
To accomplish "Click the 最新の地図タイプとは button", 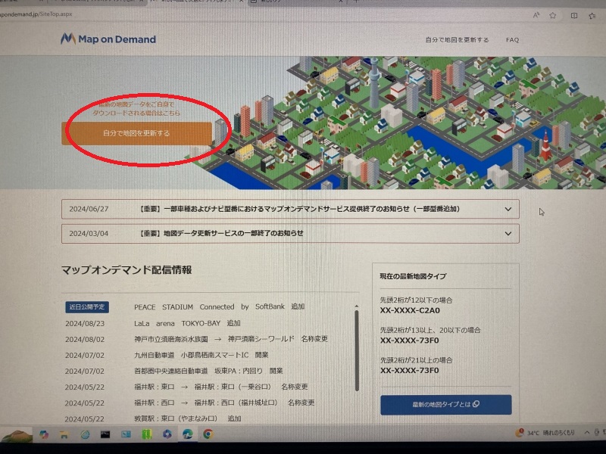I will point(446,405).
